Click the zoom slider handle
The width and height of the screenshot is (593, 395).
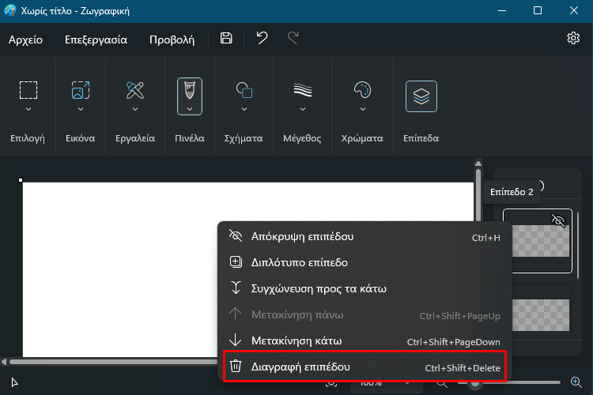[475, 383]
